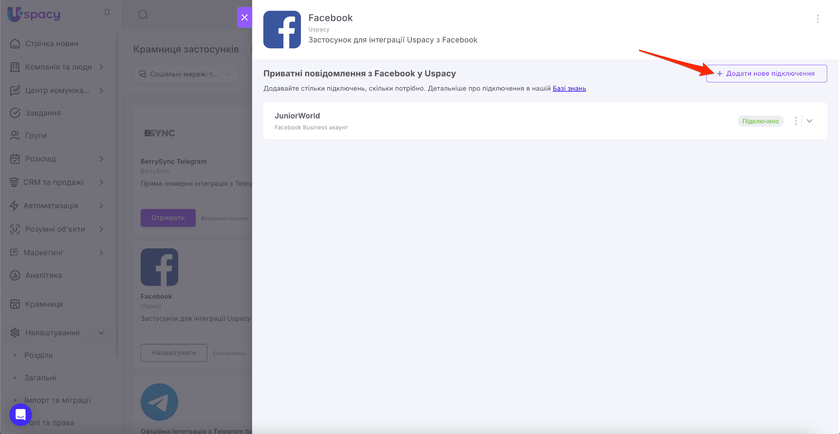840x434 pixels.
Task: Expand the Центр комуніка... submenu arrow
Action: tap(101, 90)
